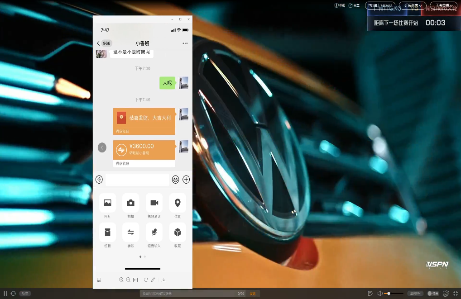Send the danmaku with 发送 button
This screenshot has height=299, width=461.
253,294
